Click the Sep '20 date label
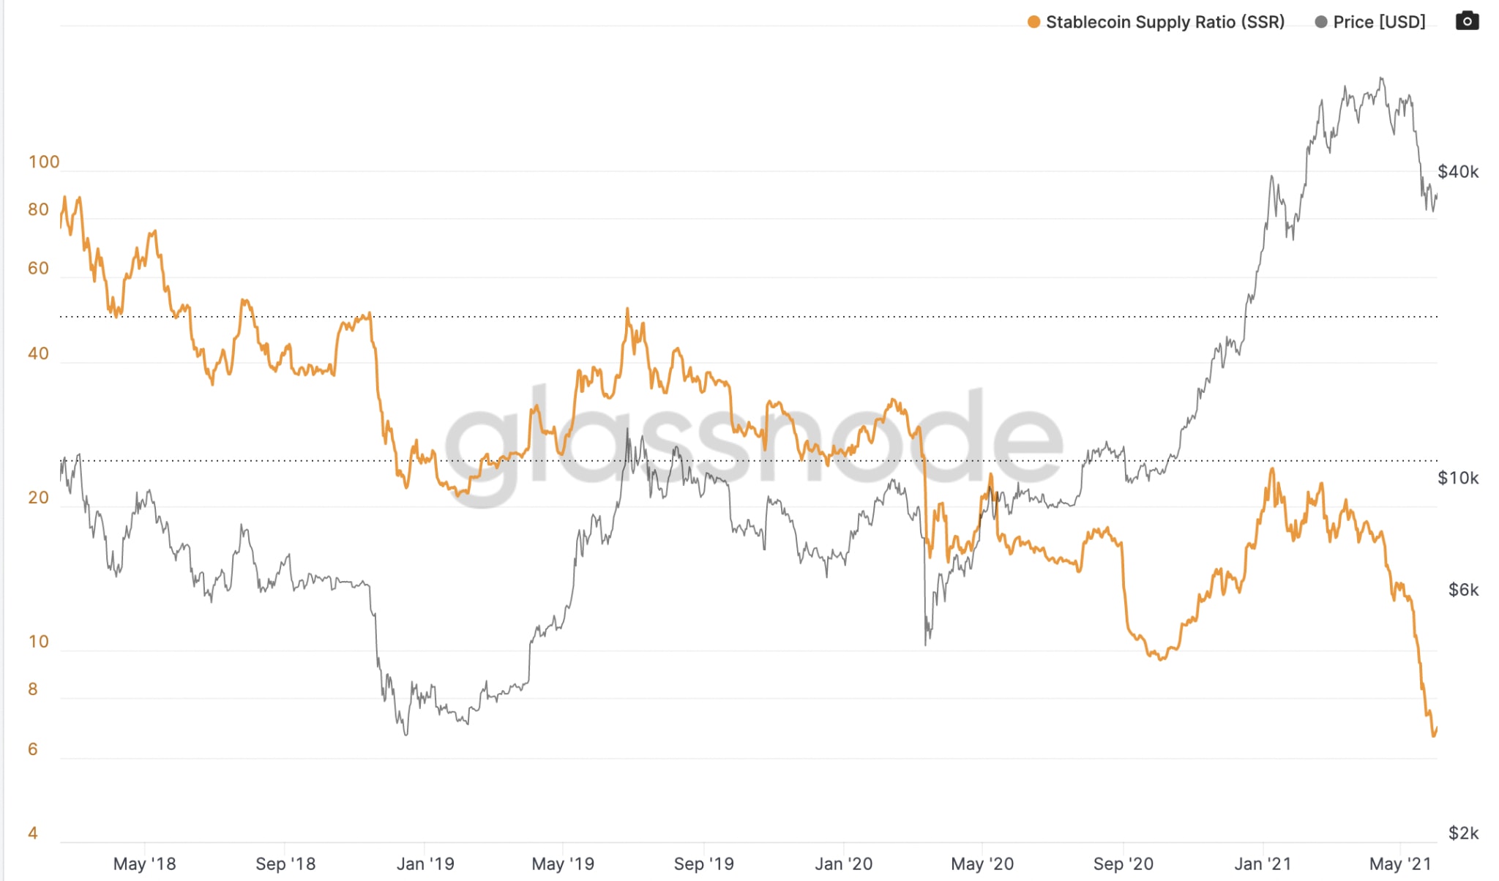This screenshot has width=1499, height=881. tap(1123, 864)
